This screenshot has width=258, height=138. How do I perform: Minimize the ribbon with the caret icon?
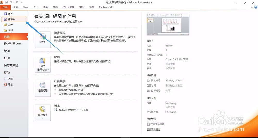point(252,7)
